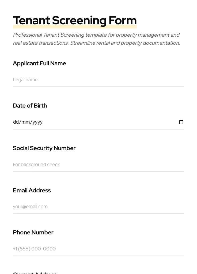197x274 pixels.
Task: Click the Email Address input field
Action: tap(98, 207)
